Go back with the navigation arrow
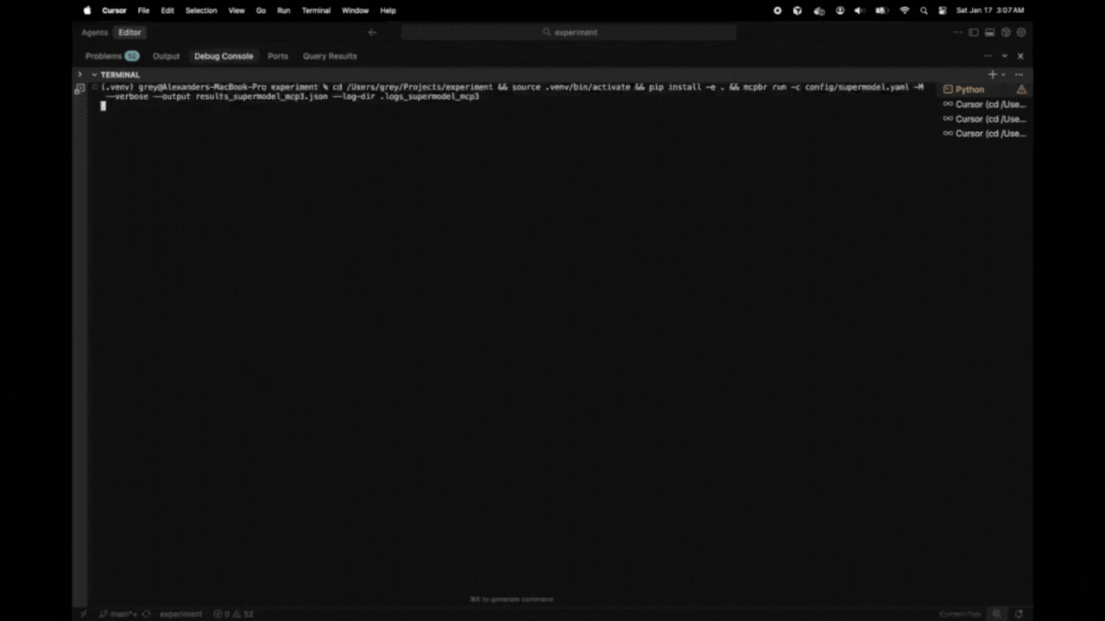 point(372,33)
